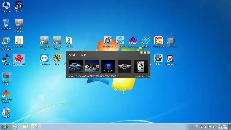
Task: Open the TeamViewer shortcut
Action: point(44,60)
